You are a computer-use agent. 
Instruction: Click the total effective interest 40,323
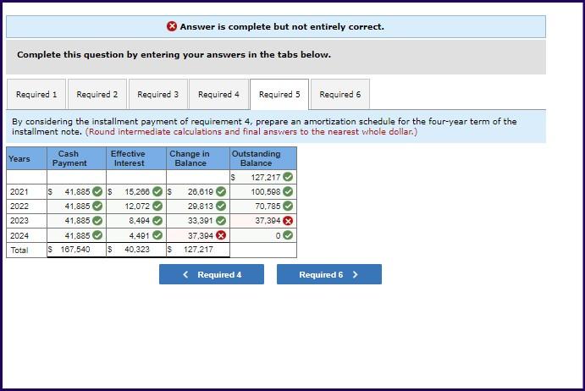(136, 250)
